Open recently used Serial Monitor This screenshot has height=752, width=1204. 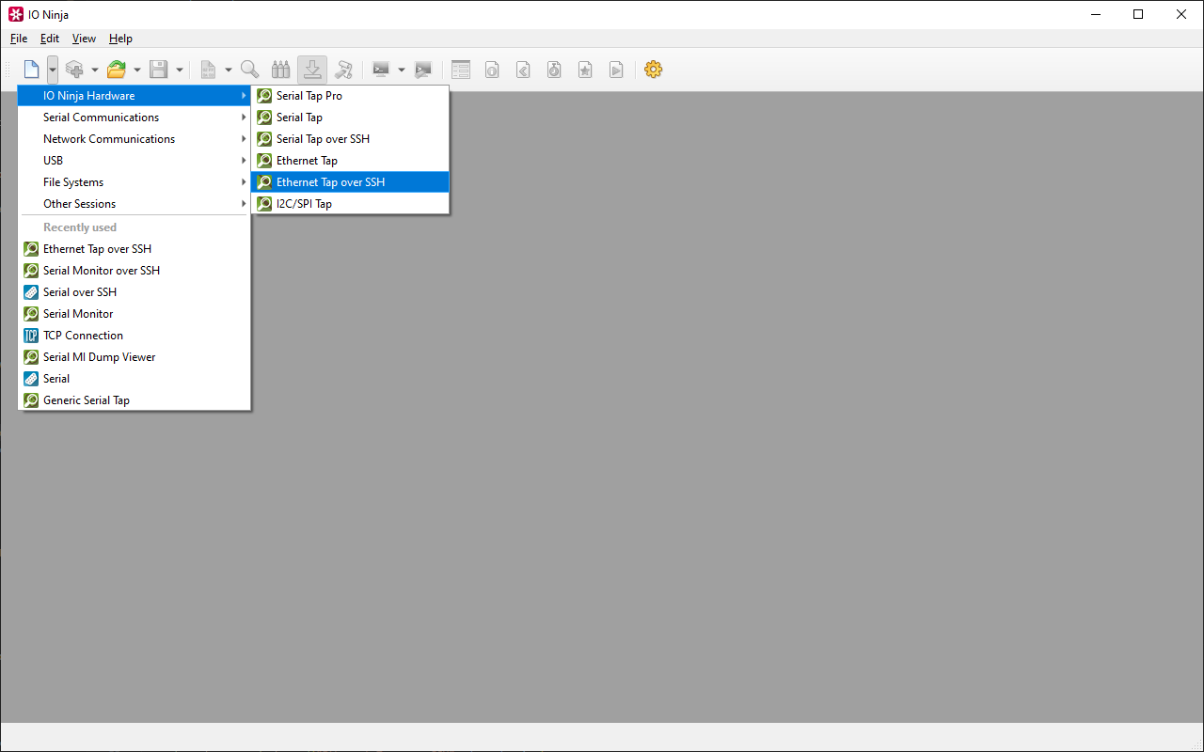(135, 314)
